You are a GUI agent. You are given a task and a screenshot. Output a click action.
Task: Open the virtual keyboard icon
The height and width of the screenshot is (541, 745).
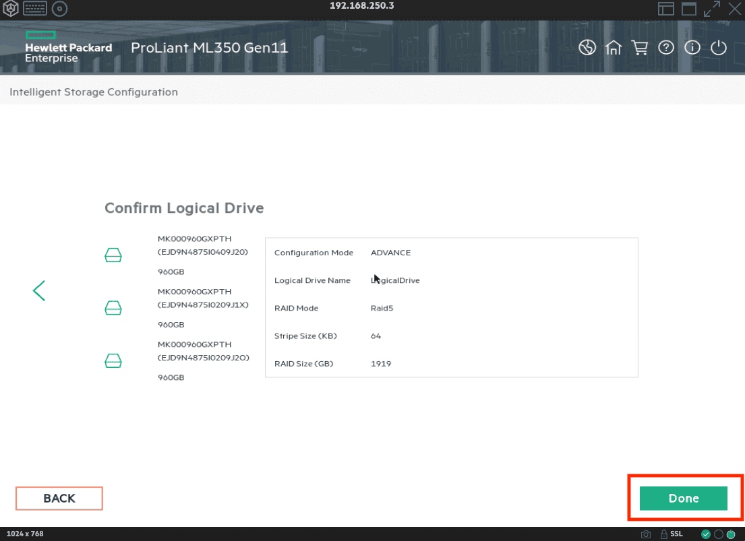pyautogui.click(x=34, y=9)
